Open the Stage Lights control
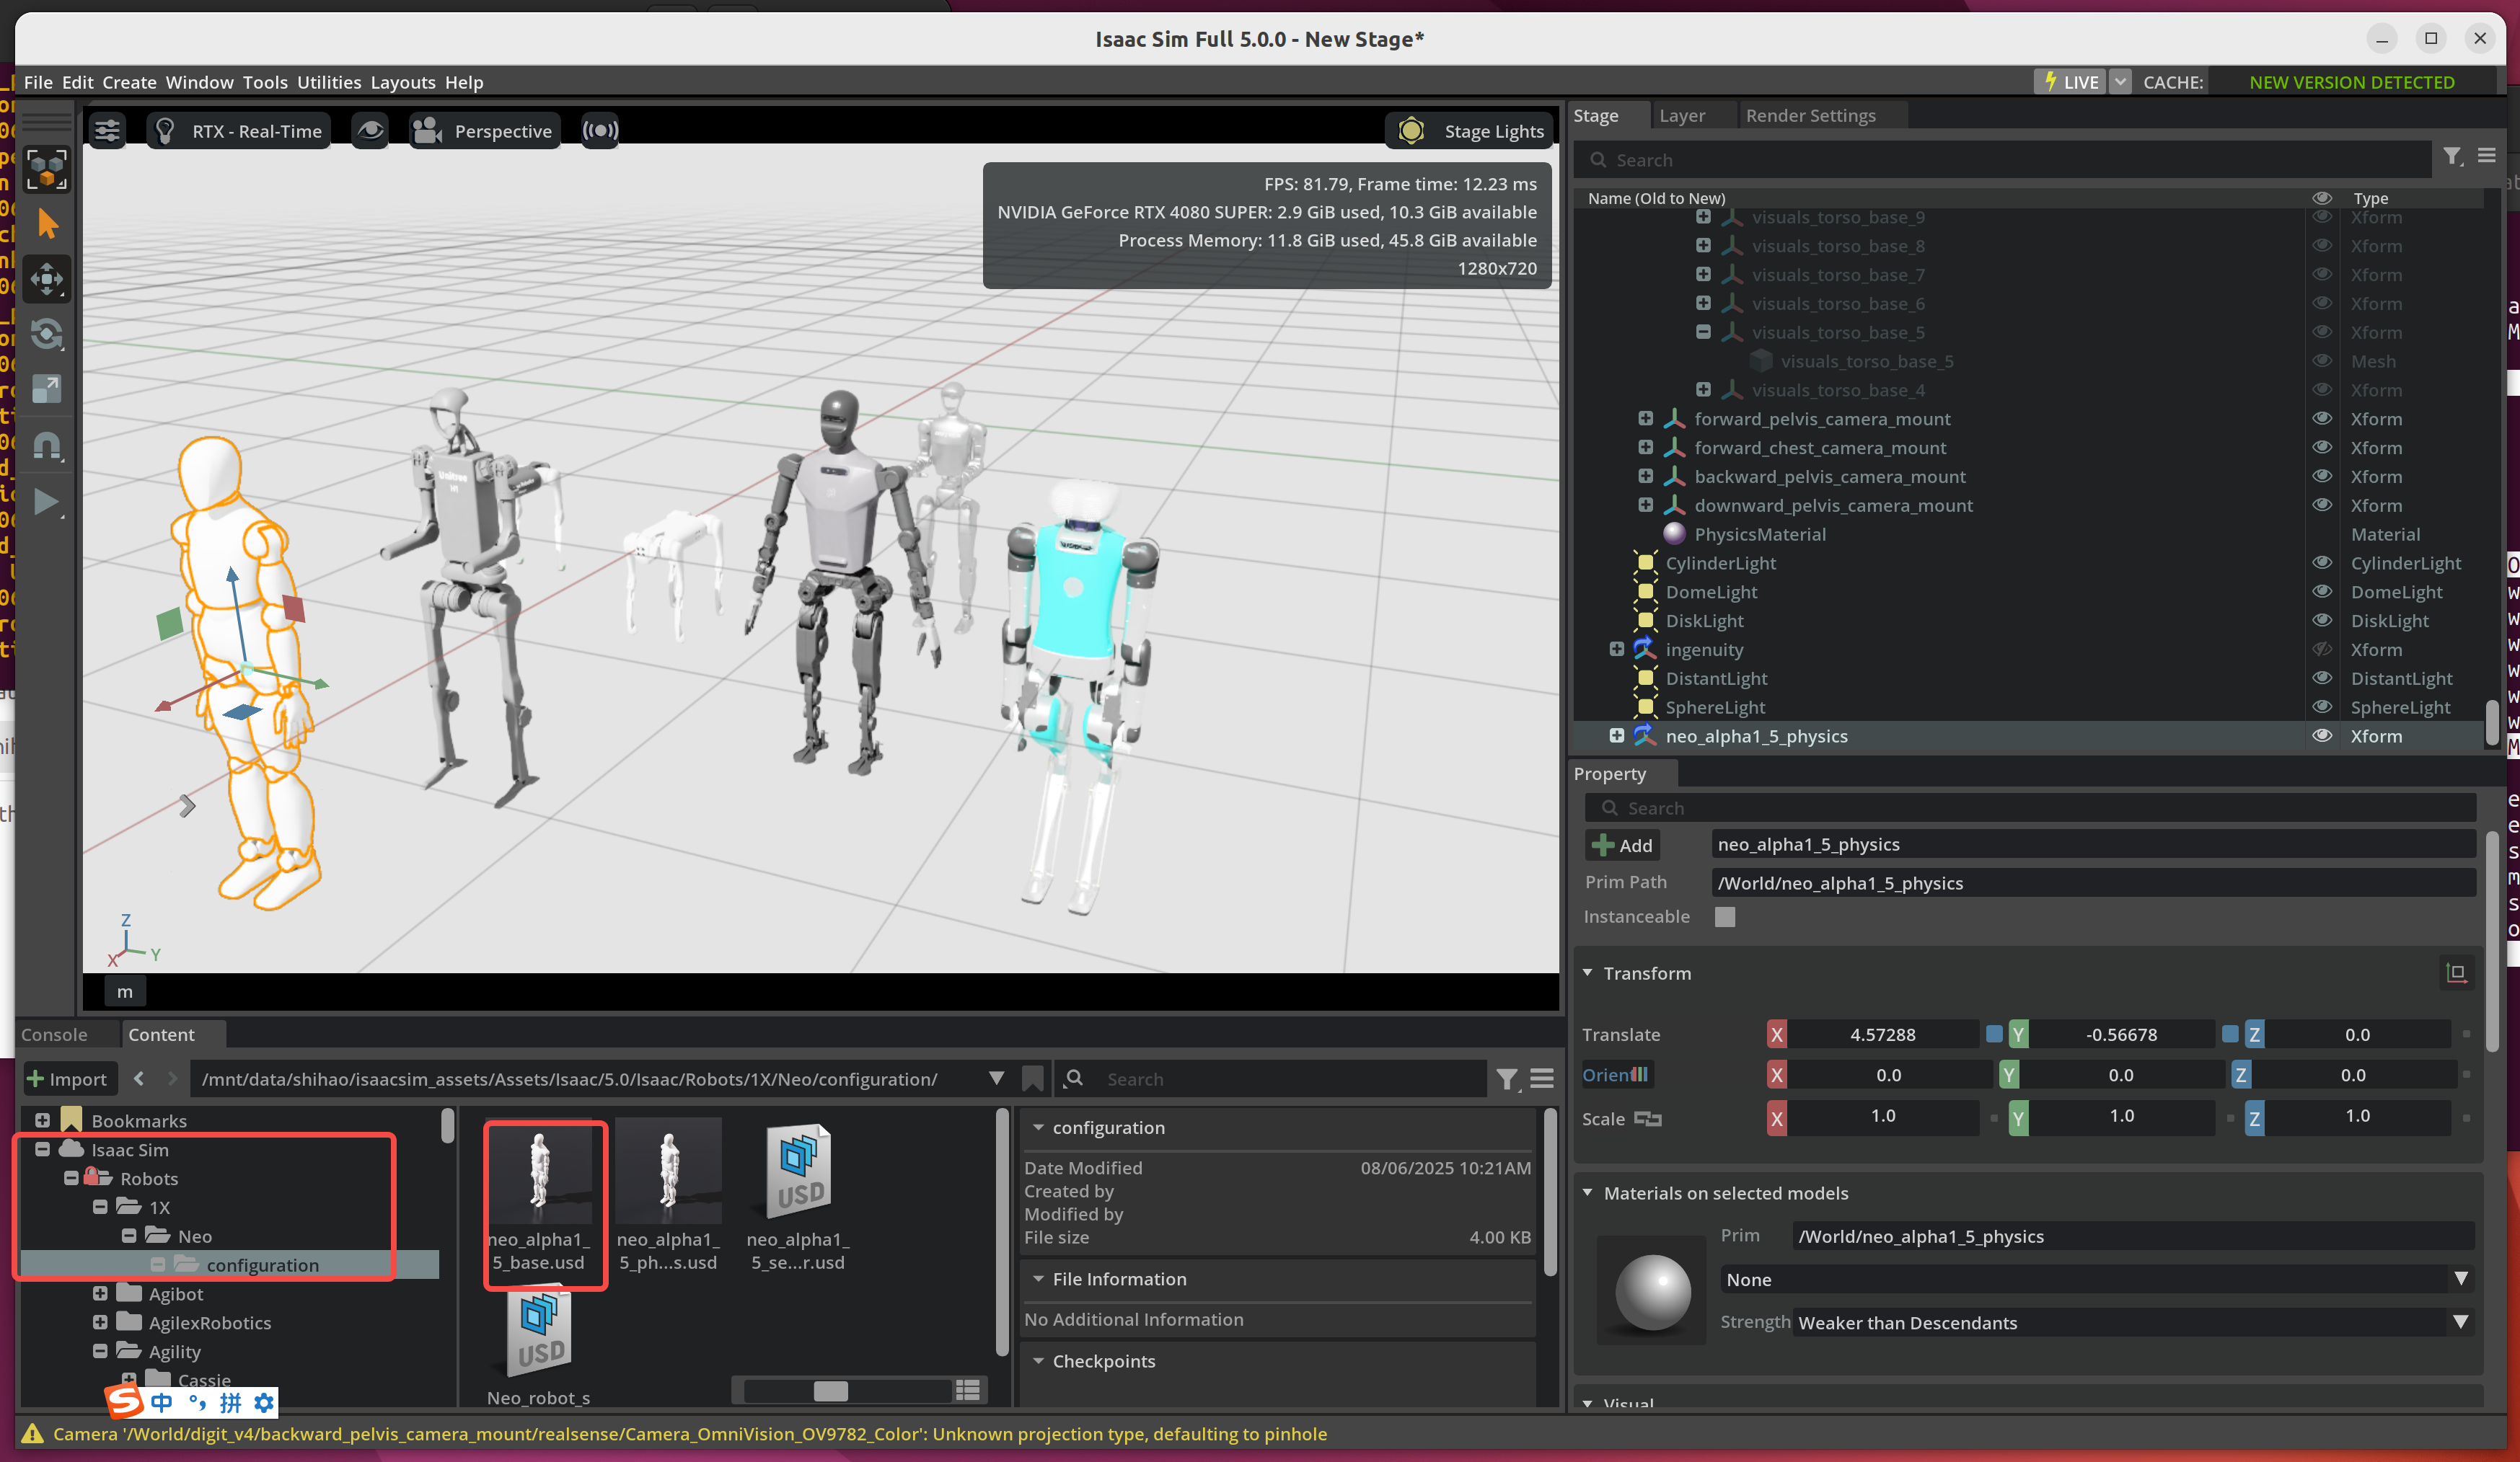This screenshot has width=2520, height=1462. click(1468, 130)
